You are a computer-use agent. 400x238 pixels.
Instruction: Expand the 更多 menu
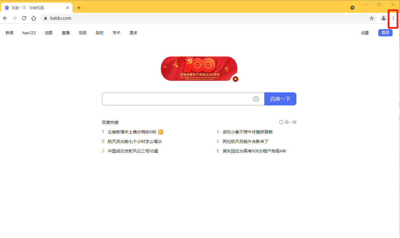coord(133,33)
